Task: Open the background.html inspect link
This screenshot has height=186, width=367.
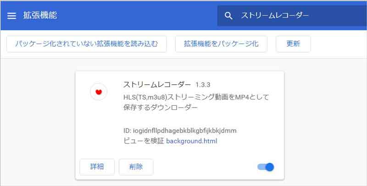Action: (192, 141)
